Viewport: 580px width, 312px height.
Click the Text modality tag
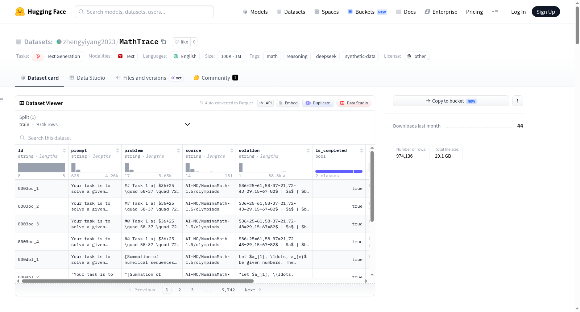[126, 56]
